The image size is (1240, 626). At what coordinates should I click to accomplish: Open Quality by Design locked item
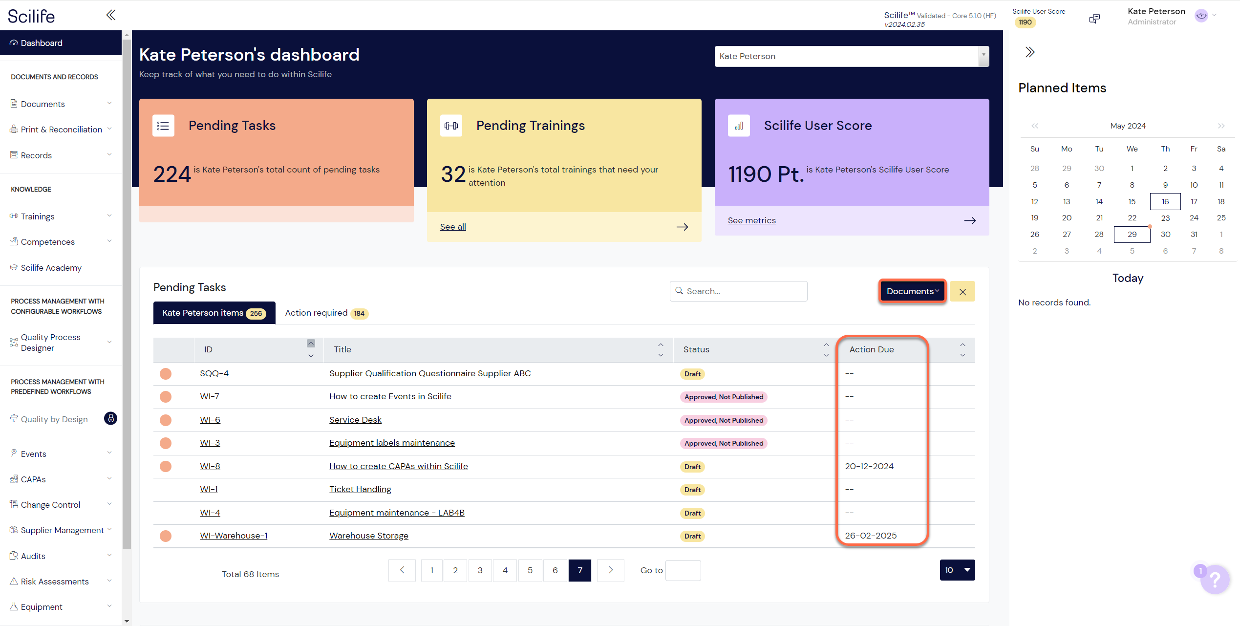tap(54, 419)
